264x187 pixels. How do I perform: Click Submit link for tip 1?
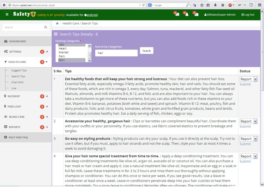[x=245, y=84]
